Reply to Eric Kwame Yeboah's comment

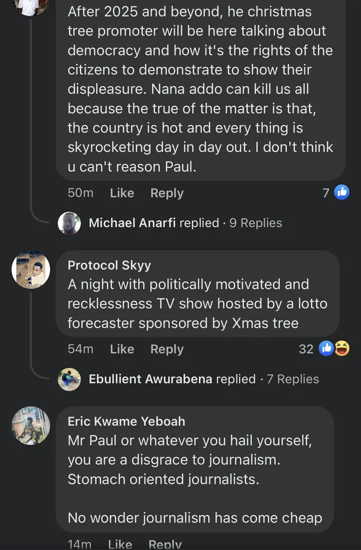coord(165,544)
